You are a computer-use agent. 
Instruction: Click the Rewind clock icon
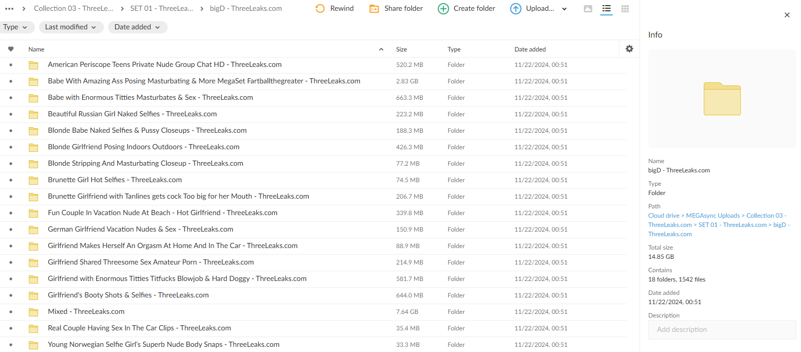tap(320, 9)
